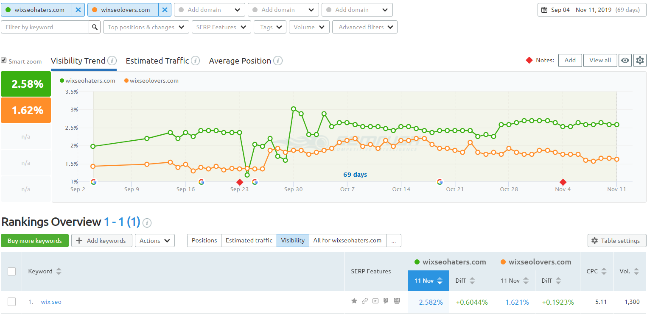Click the keyword search magnifier icon
The image size is (647, 317).
click(x=94, y=26)
